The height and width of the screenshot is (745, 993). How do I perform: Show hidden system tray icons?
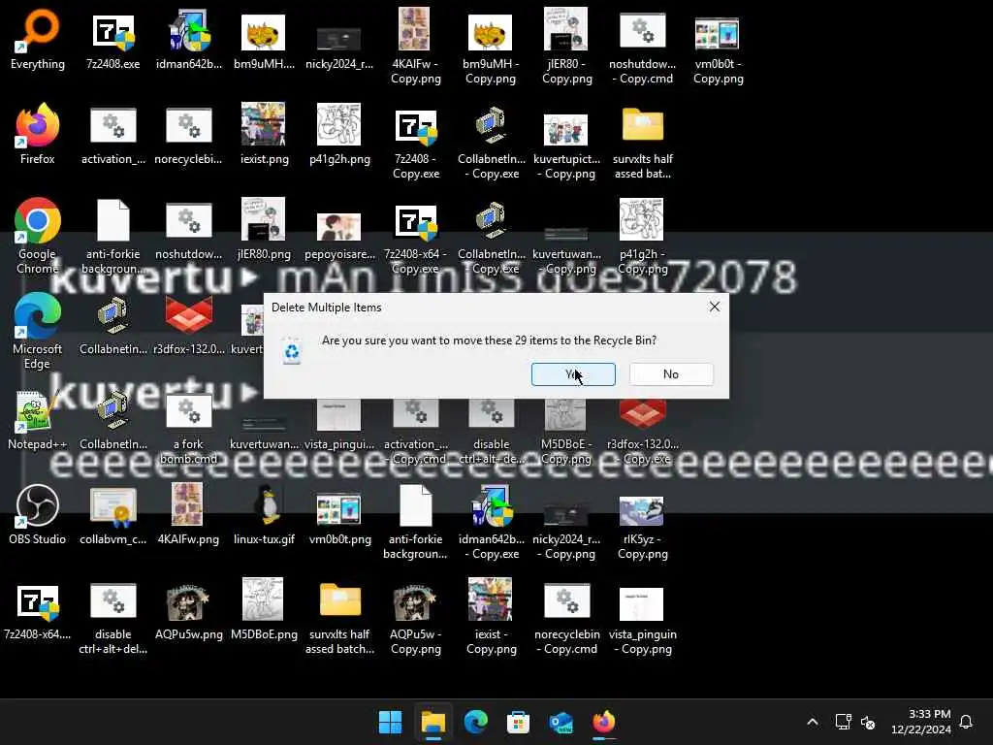pyautogui.click(x=813, y=722)
